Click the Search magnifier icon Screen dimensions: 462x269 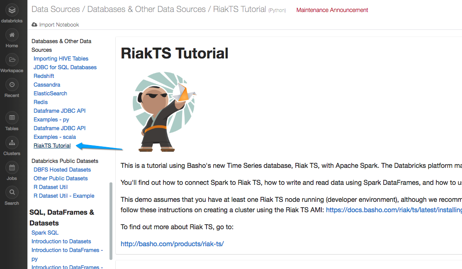(x=12, y=193)
